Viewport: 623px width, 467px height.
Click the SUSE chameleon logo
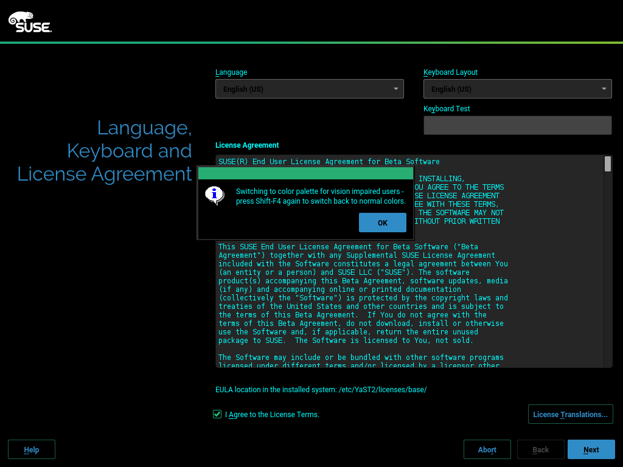pyautogui.click(x=30, y=22)
